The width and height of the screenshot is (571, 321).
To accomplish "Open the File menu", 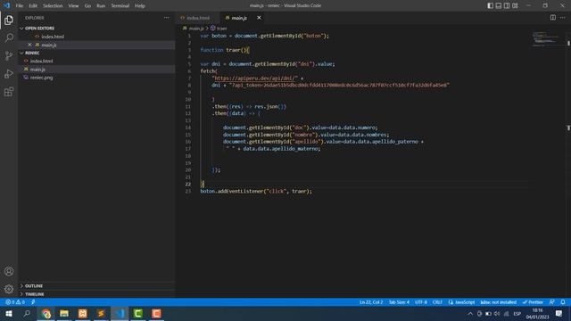I will point(20,6).
